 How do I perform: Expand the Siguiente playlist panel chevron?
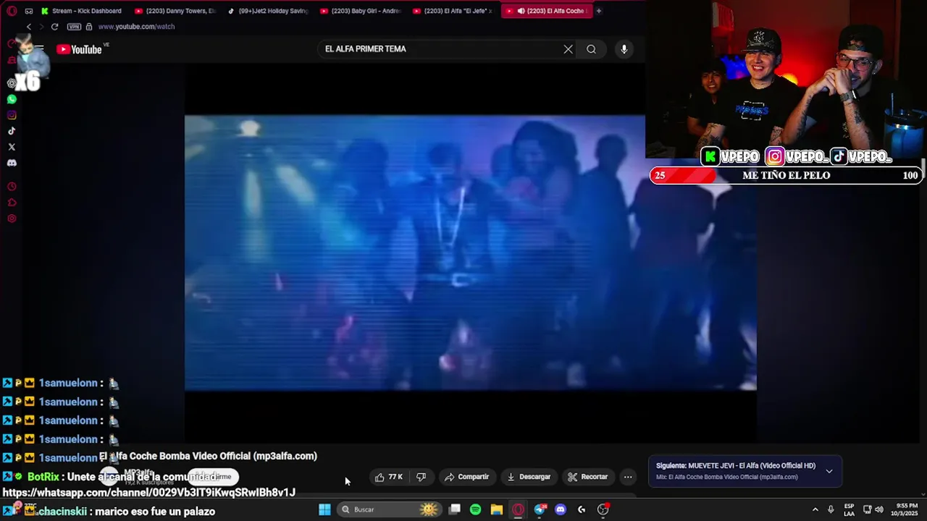click(x=829, y=471)
